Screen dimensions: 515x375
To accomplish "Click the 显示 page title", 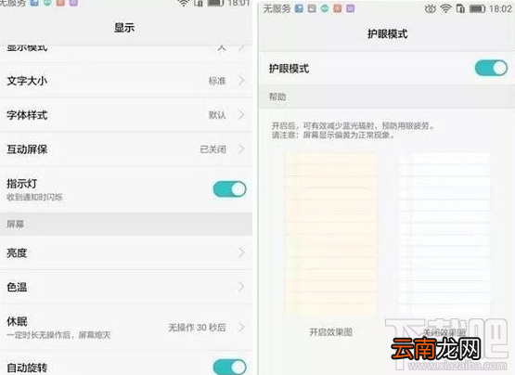I will point(124,28).
